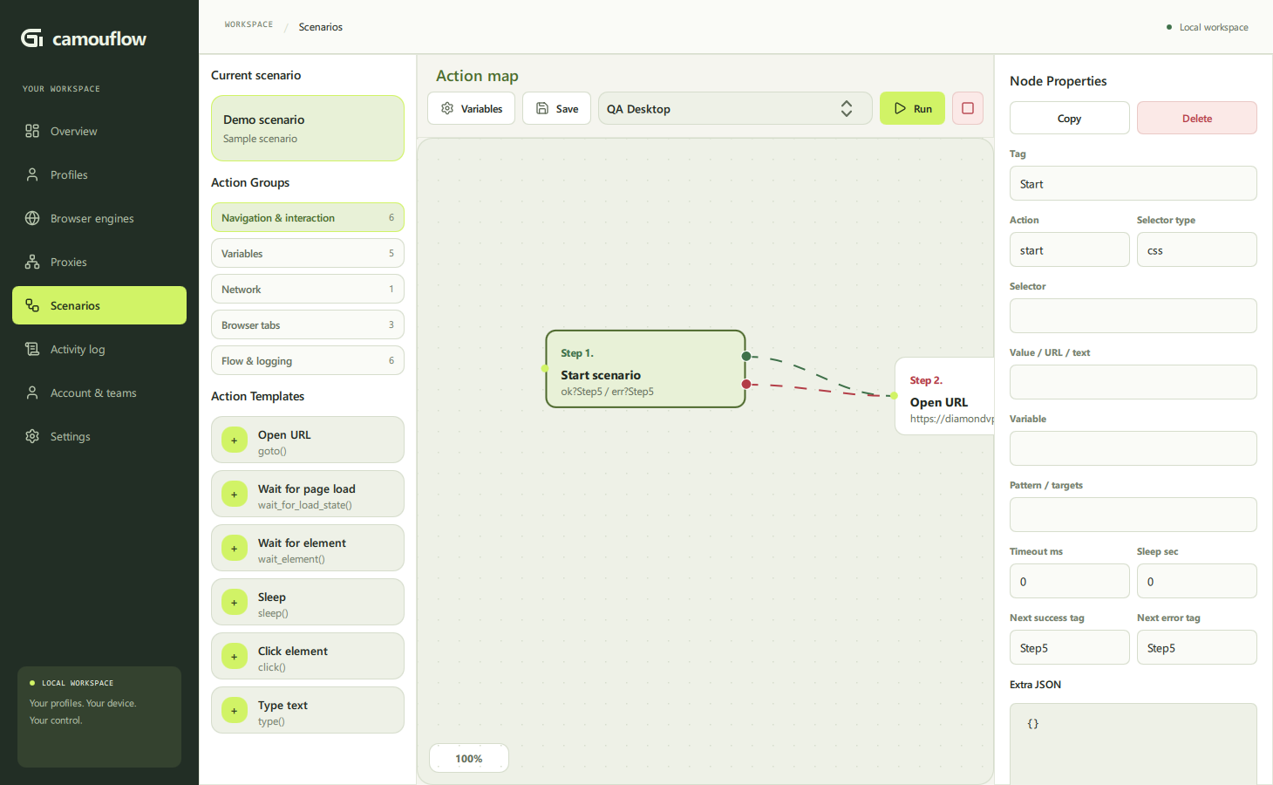This screenshot has width=1273, height=785.
Task: Click the Account & teams person icon
Action: pyautogui.click(x=32, y=392)
